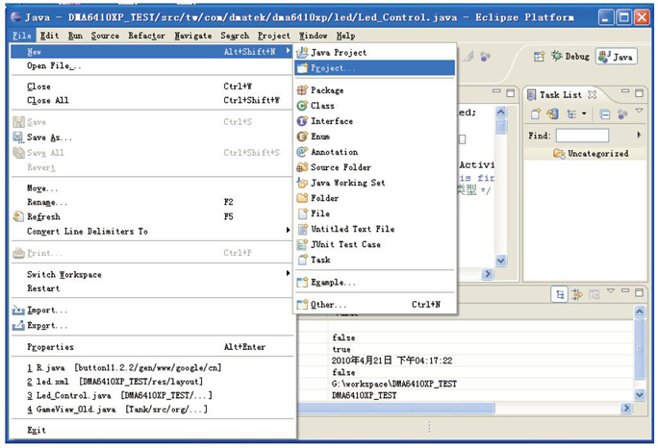
Task: Open the Run menu
Action: (x=76, y=36)
